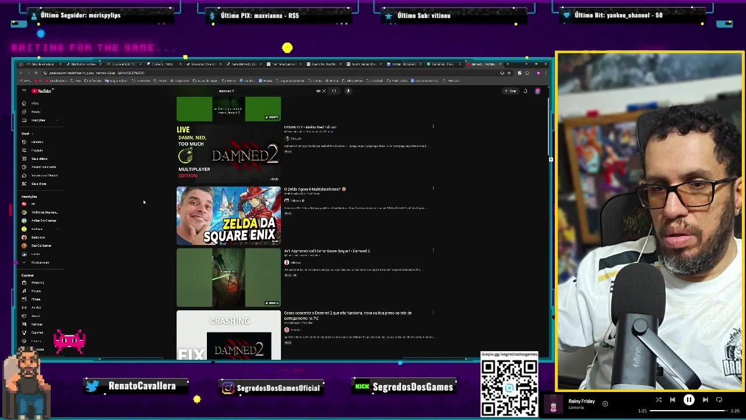Open options for DAMNED 2 Maldito Ned video
Screen dimensions: 746x420
point(433,127)
